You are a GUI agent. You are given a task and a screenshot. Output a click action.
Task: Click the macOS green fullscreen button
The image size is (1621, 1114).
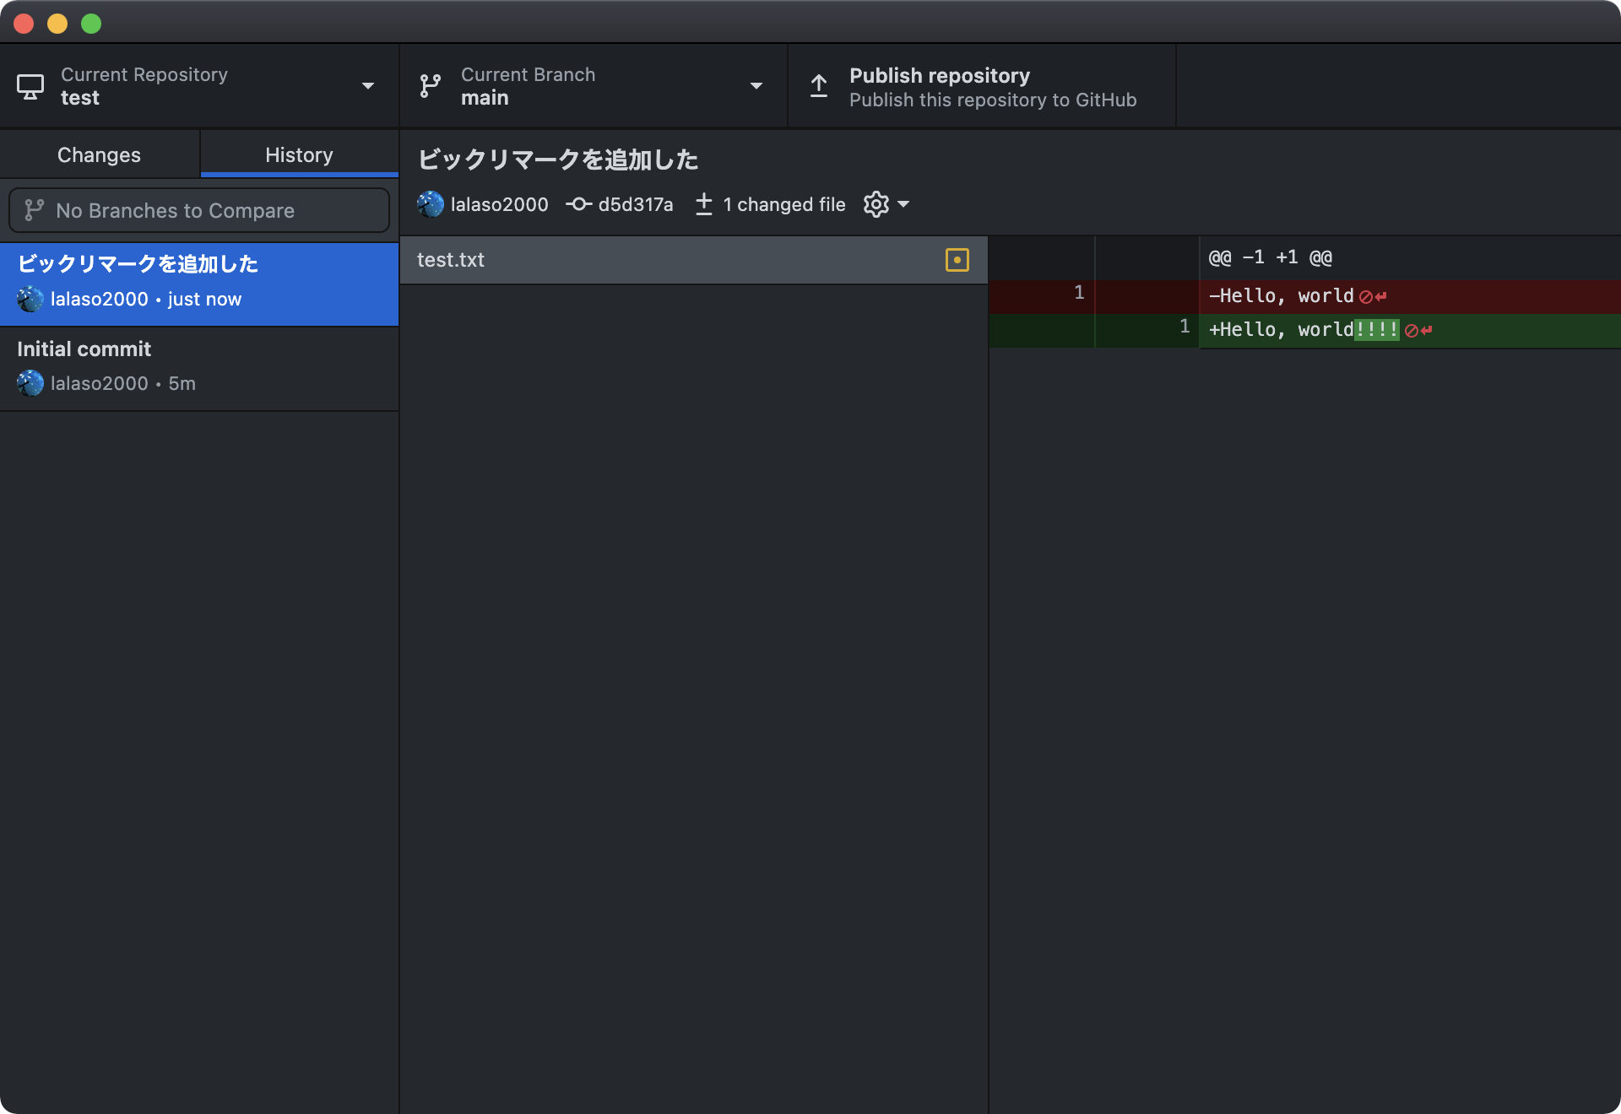[x=91, y=24]
